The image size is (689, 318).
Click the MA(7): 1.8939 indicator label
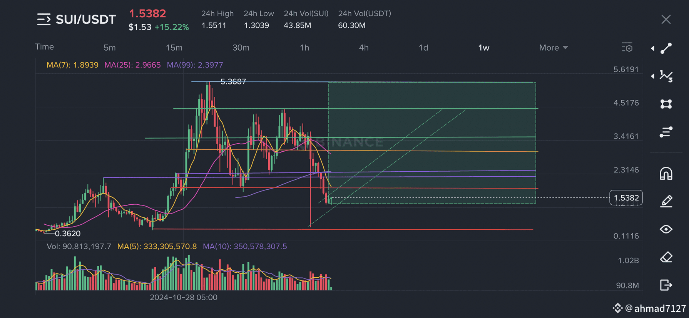click(72, 65)
